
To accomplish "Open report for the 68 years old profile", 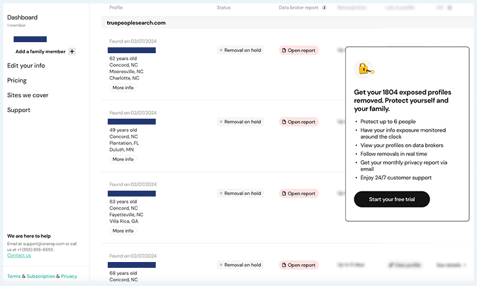I will click(299, 265).
